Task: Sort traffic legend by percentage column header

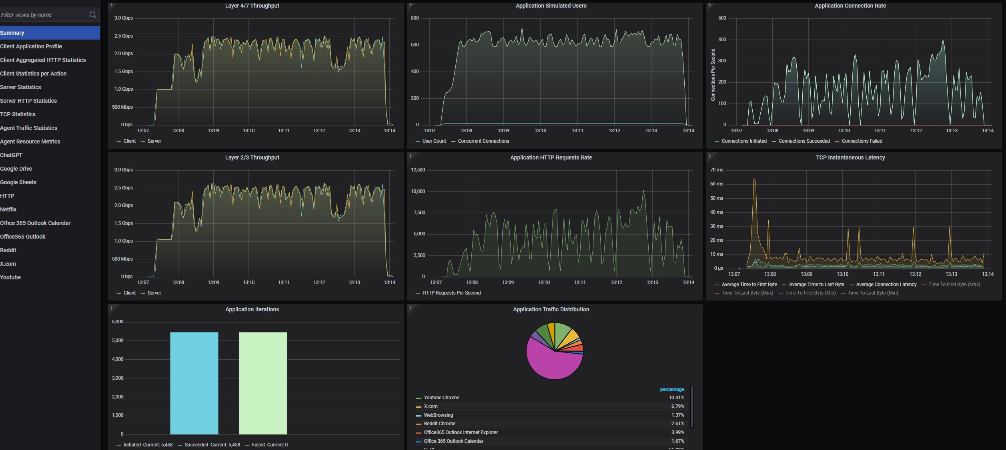Action: coord(671,389)
